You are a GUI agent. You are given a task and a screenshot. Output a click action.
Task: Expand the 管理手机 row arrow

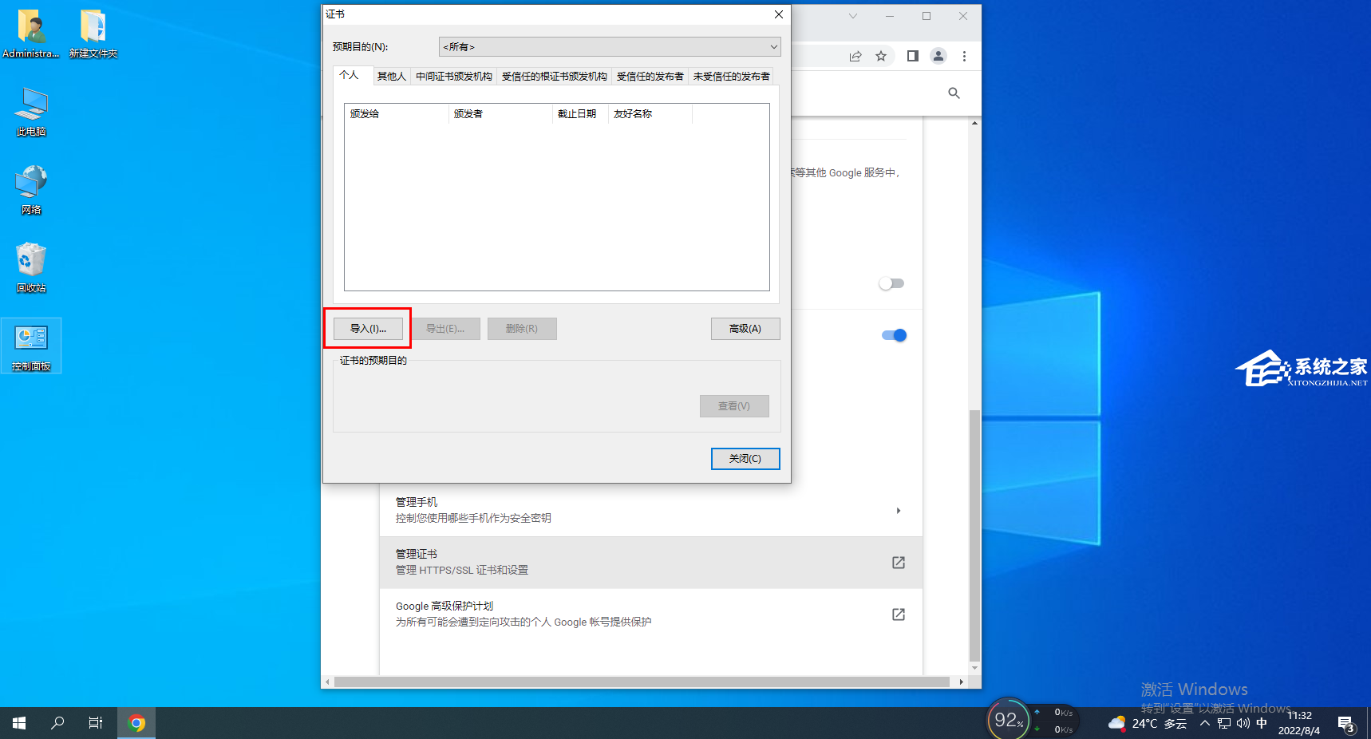point(899,511)
